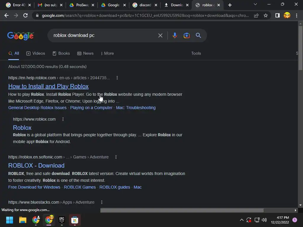Close the discord tab
The image size is (303, 227).
coord(156,5)
